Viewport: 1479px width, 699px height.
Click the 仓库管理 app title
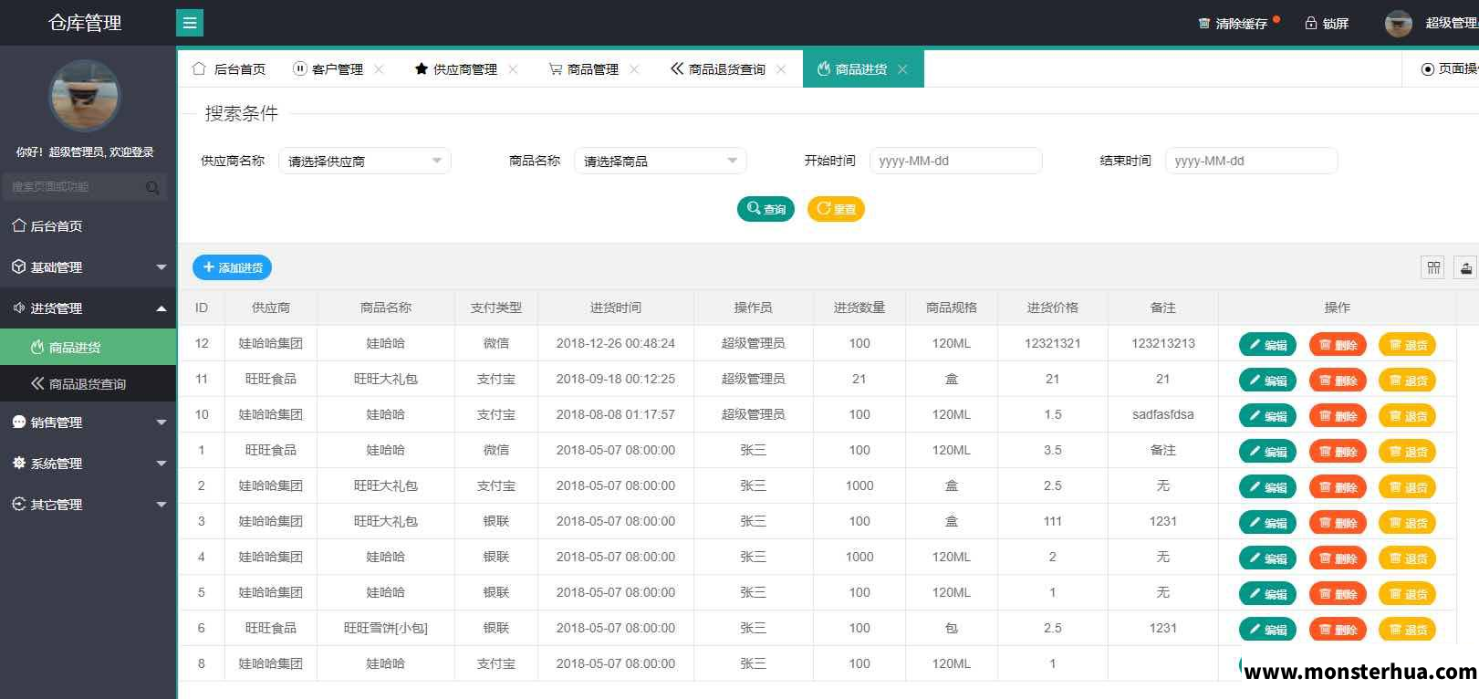point(85,23)
